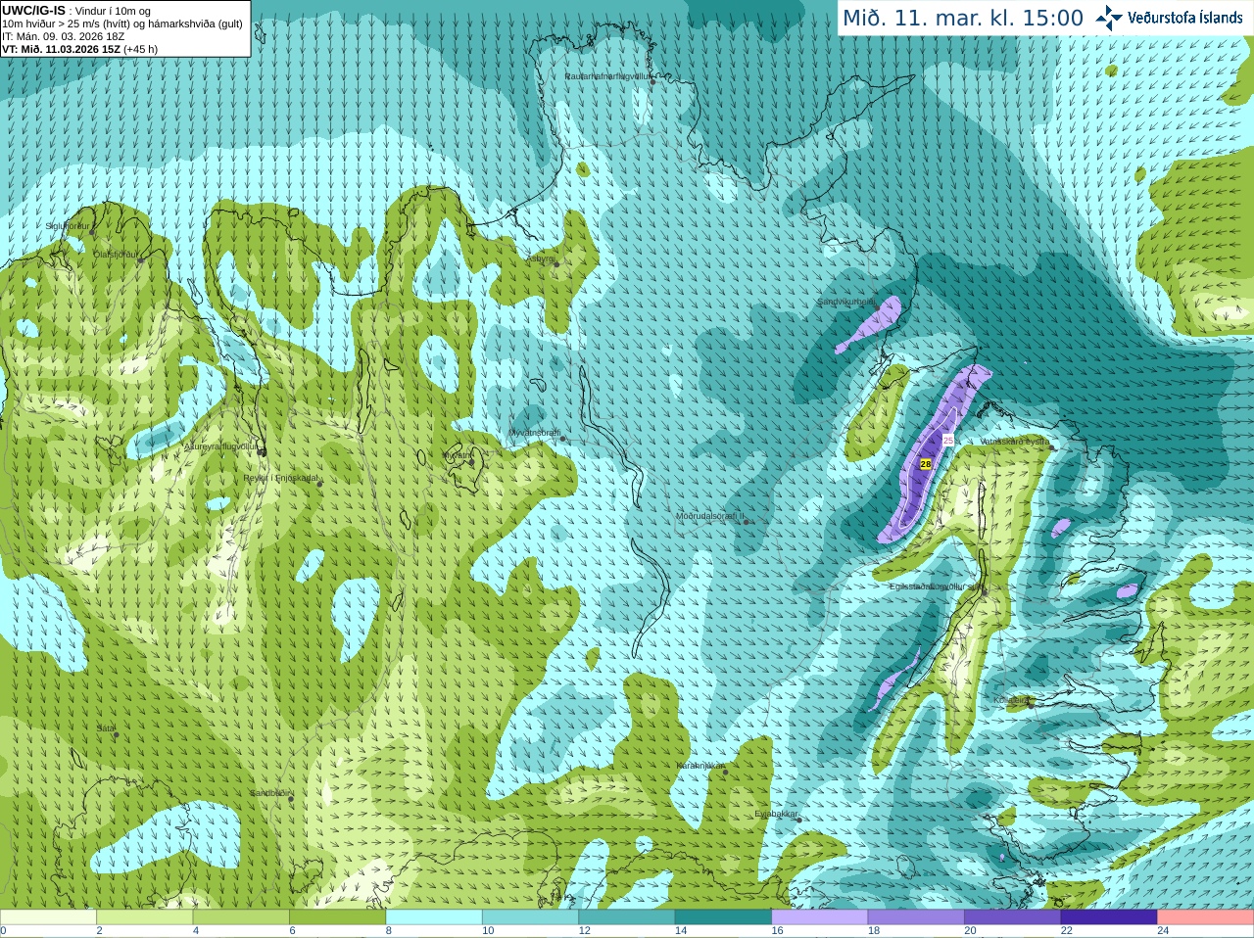Click the 'Mið. 11. mar. kl. 15:00' header
The image size is (1254, 938).
(x=963, y=18)
